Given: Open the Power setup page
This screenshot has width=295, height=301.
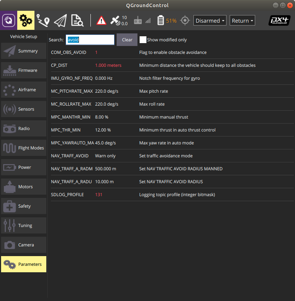Looking at the screenshot, I should tap(24, 167).
